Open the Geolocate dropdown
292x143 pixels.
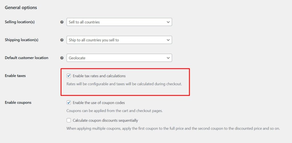[119, 58]
